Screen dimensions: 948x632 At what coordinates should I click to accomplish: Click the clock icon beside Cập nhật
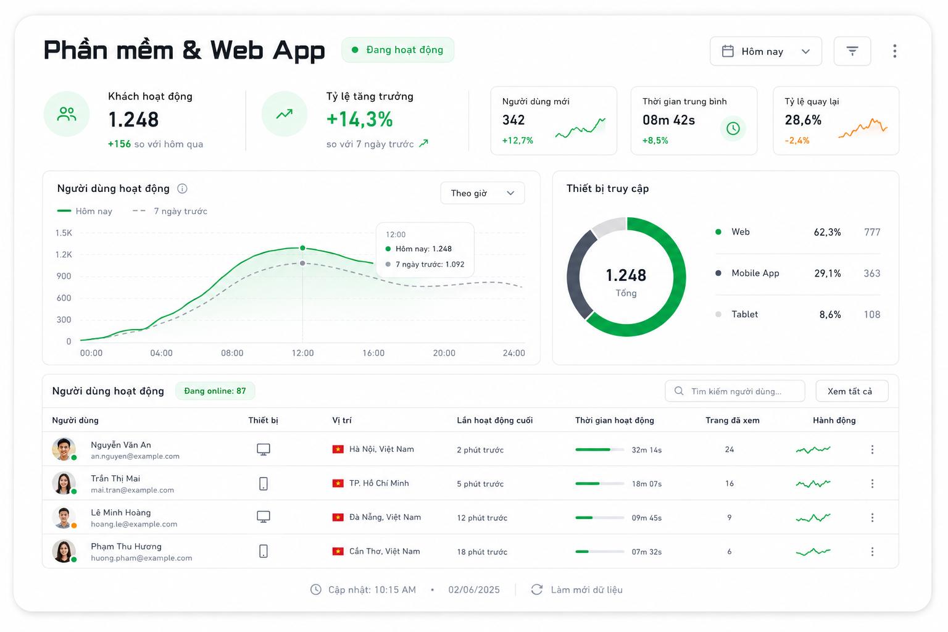point(315,589)
